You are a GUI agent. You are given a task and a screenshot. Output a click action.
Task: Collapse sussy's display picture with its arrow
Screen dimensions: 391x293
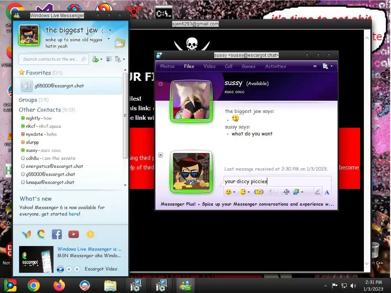161,84
